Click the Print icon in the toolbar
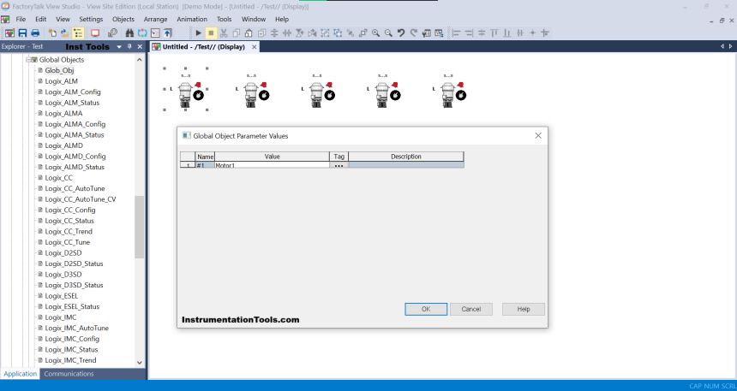The height and width of the screenshot is (391, 737). 36,33
